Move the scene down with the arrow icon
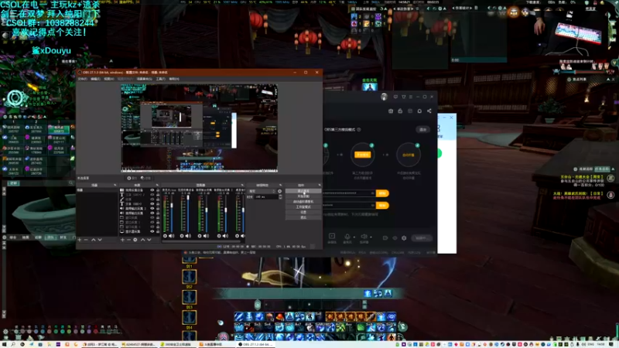 pyautogui.click(x=100, y=240)
